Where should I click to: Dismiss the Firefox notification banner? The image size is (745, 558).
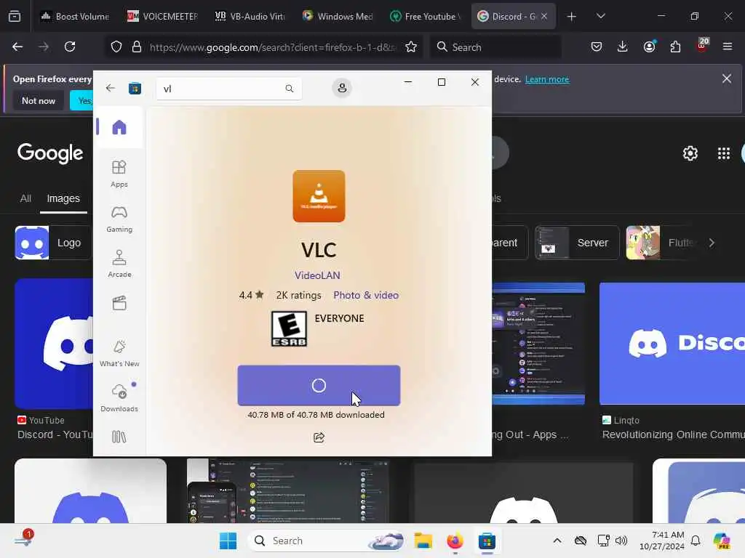click(727, 78)
